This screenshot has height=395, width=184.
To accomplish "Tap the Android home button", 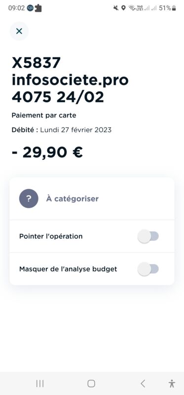I will tap(91, 384).
